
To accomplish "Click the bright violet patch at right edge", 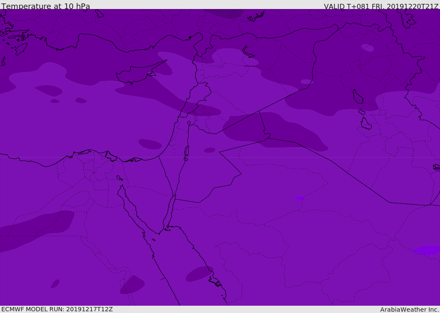I will tap(428, 250).
